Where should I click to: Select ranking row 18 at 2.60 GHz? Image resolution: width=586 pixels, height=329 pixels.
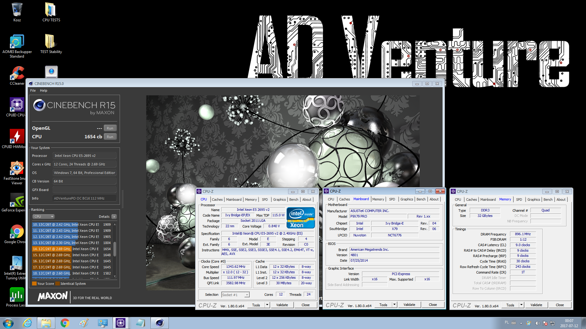[x=72, y=273]
